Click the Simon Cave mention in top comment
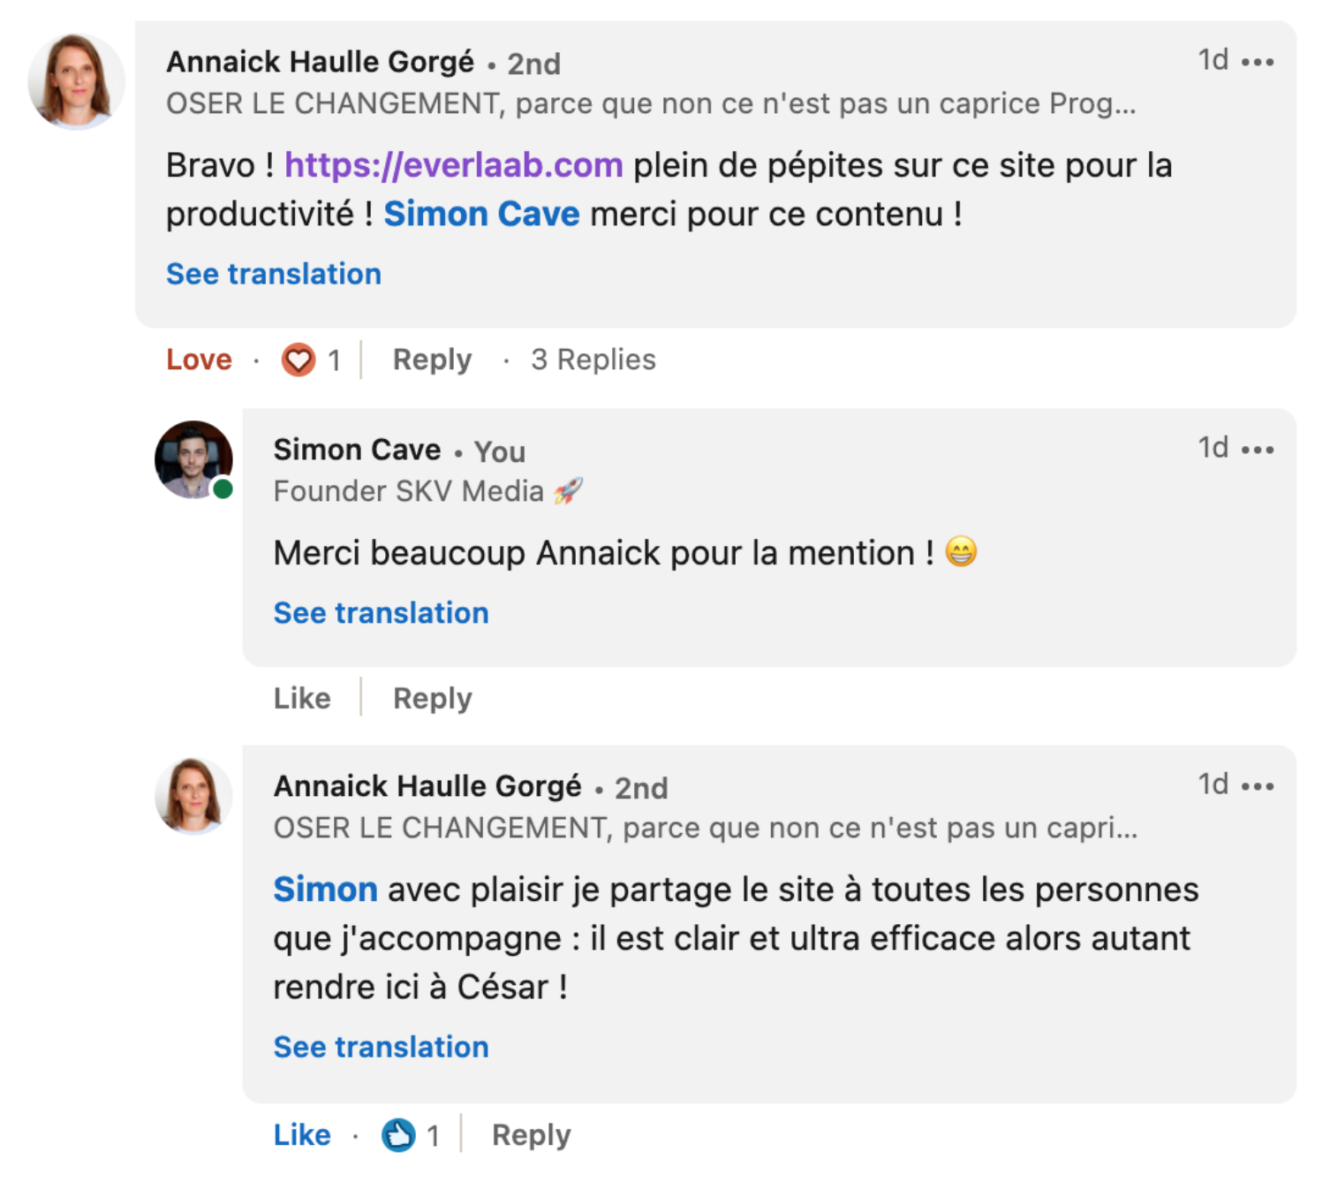 tap(481, 214)
